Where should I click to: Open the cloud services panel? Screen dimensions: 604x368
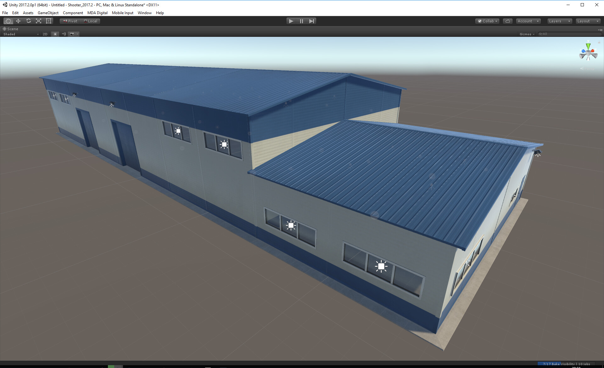(x=507, y=21)
